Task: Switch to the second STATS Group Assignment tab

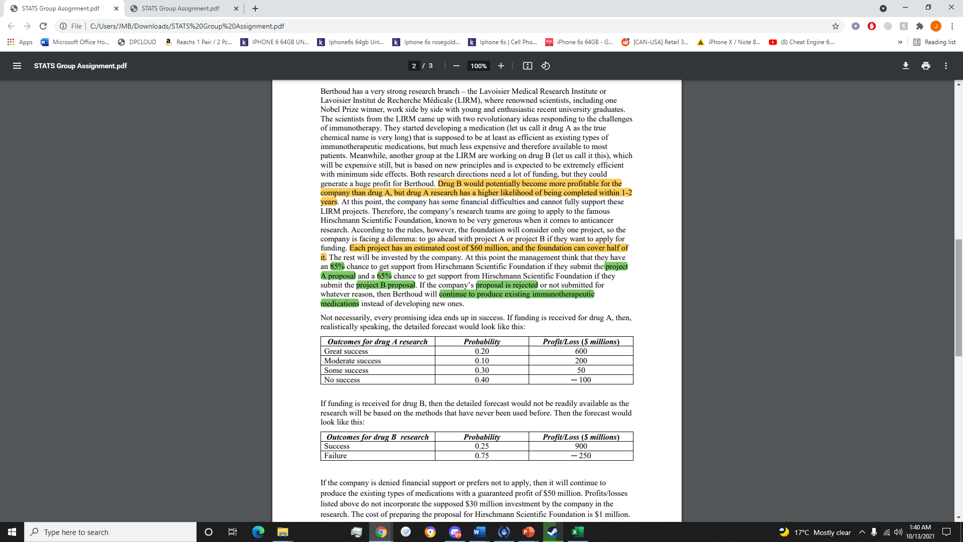Action: (x=181, y=9)
